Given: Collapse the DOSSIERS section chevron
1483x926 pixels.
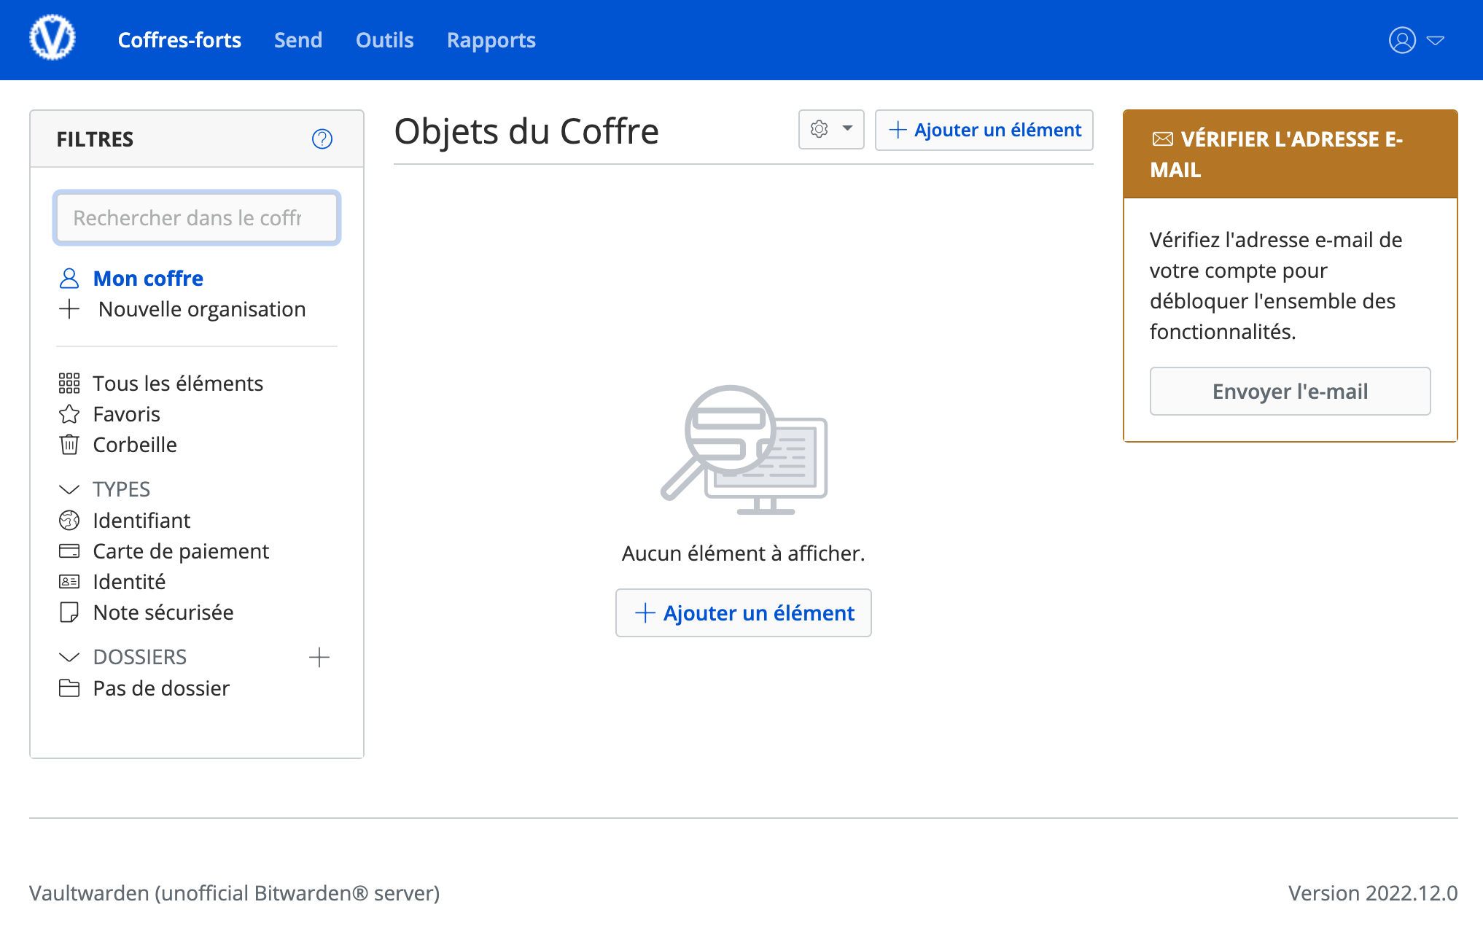Looking at the screenshot, I should click(69, 657).
